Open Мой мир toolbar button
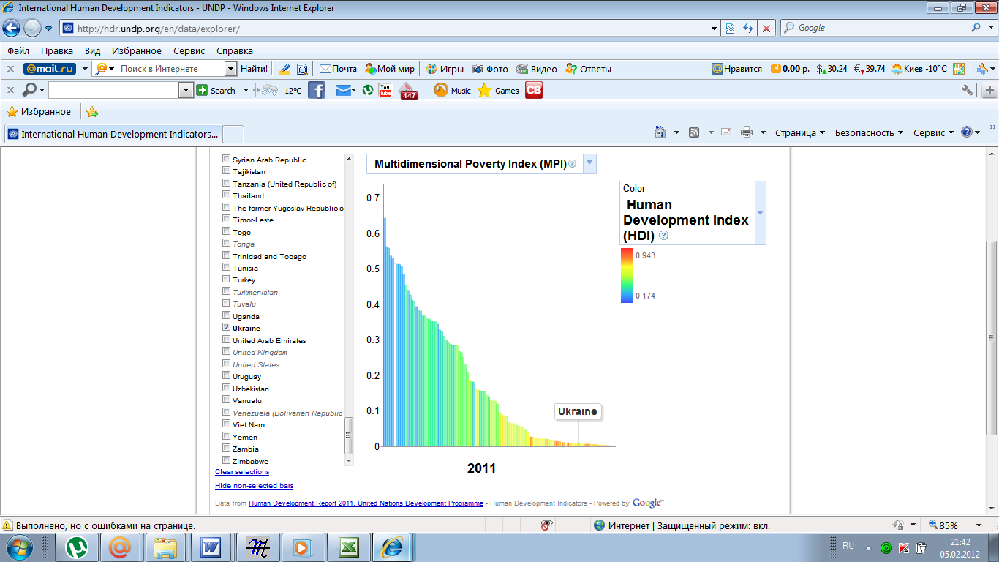 (390, 69)
